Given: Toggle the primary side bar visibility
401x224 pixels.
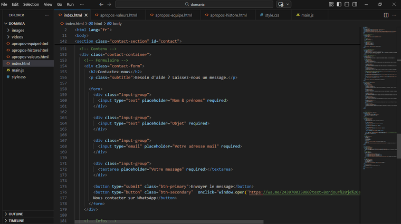Looking at the screenshot, I should [x=339, y=4].
